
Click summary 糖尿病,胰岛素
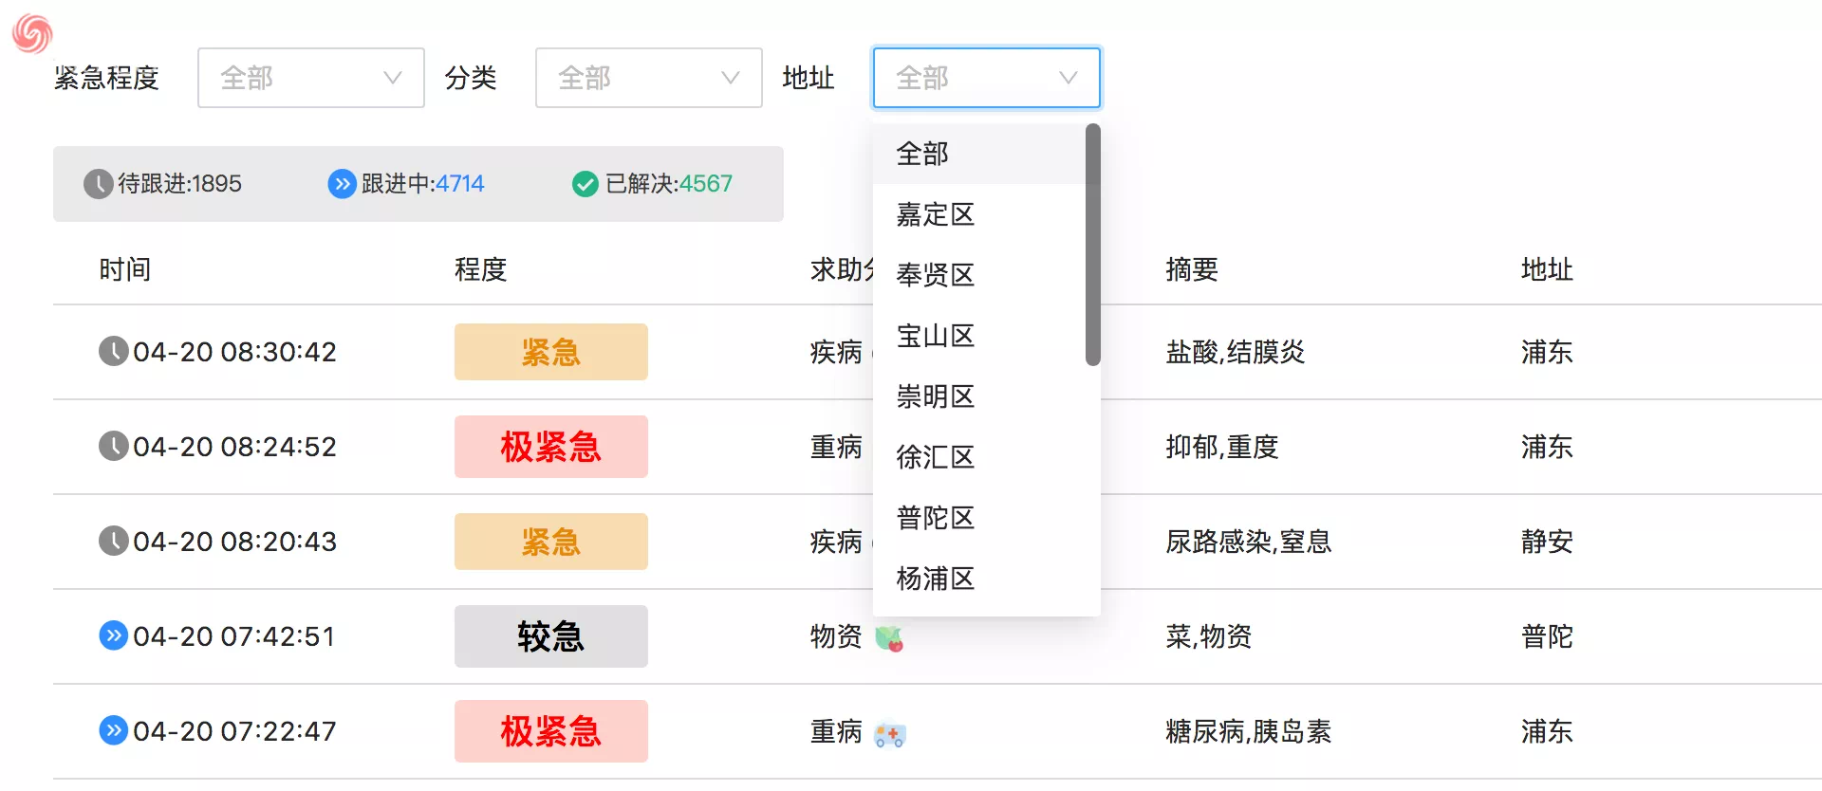(x=1249, y=731)
